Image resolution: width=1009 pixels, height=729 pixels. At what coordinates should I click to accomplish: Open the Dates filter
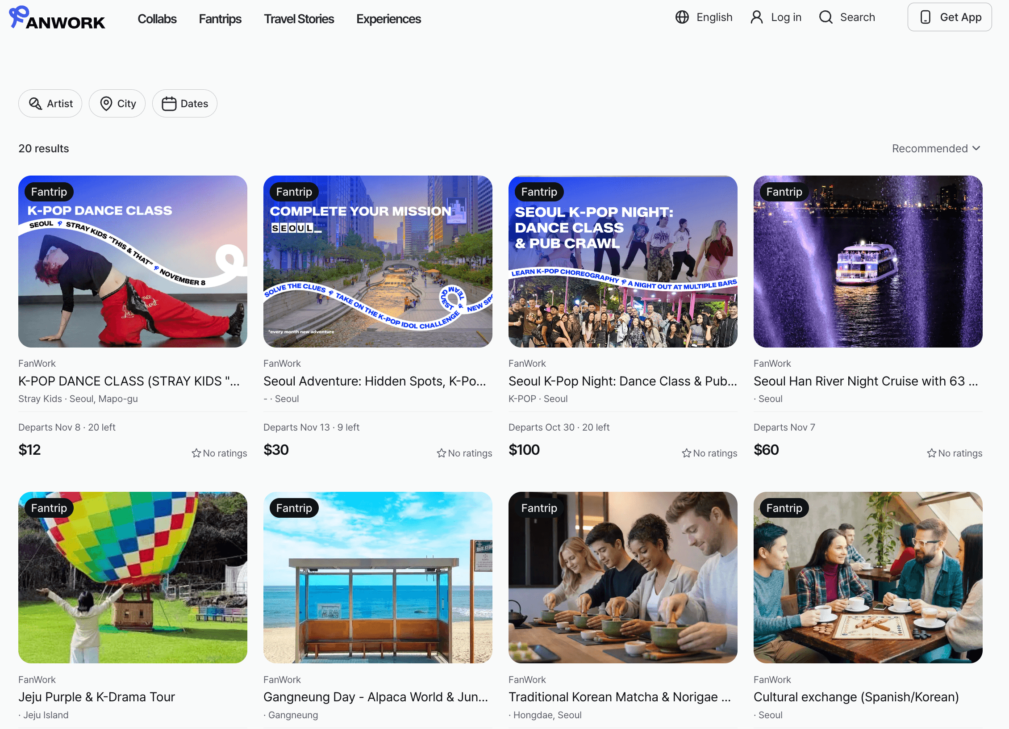185,104
